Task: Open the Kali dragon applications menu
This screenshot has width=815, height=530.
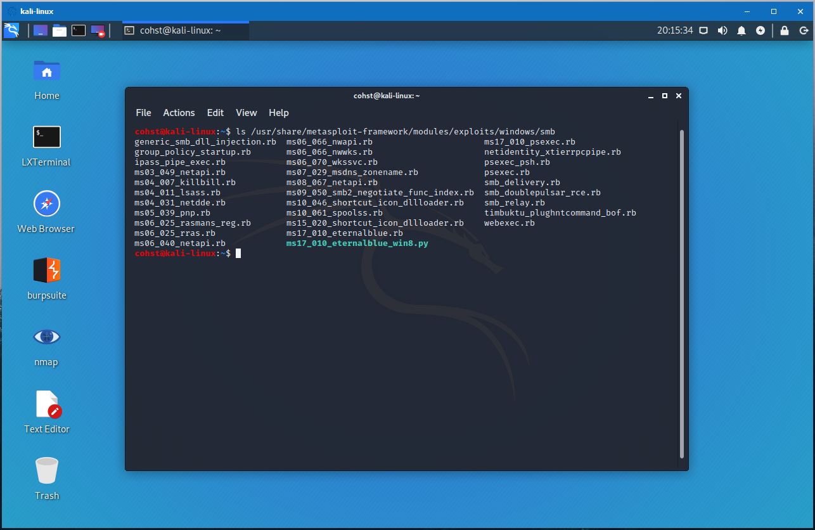Action: pos(11,30)
